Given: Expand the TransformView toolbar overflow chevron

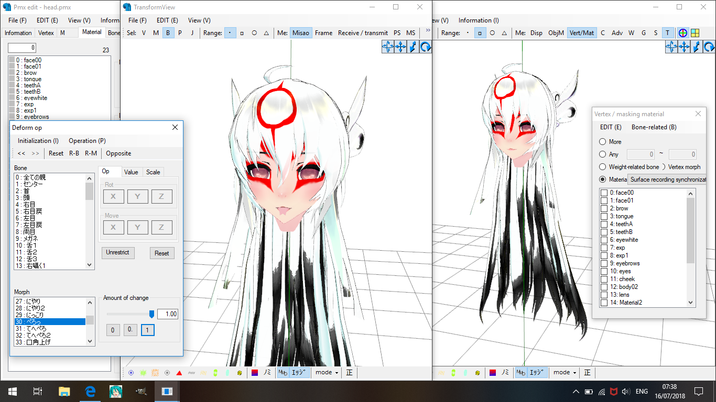Looking at the screenshot, I should [428, 31].
